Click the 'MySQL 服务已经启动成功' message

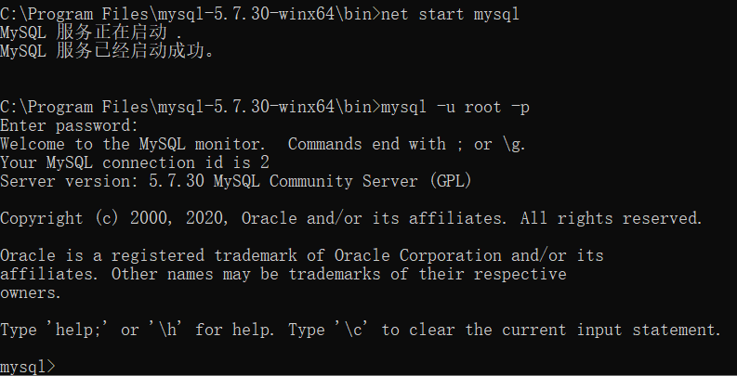click(x=107, y=51)
